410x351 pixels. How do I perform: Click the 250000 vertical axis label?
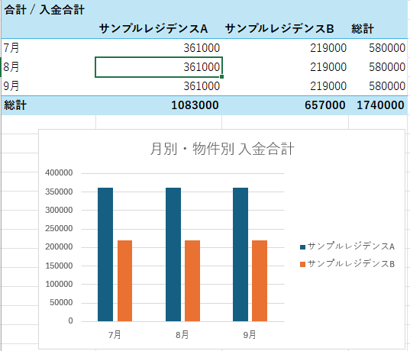click(59, 228)
